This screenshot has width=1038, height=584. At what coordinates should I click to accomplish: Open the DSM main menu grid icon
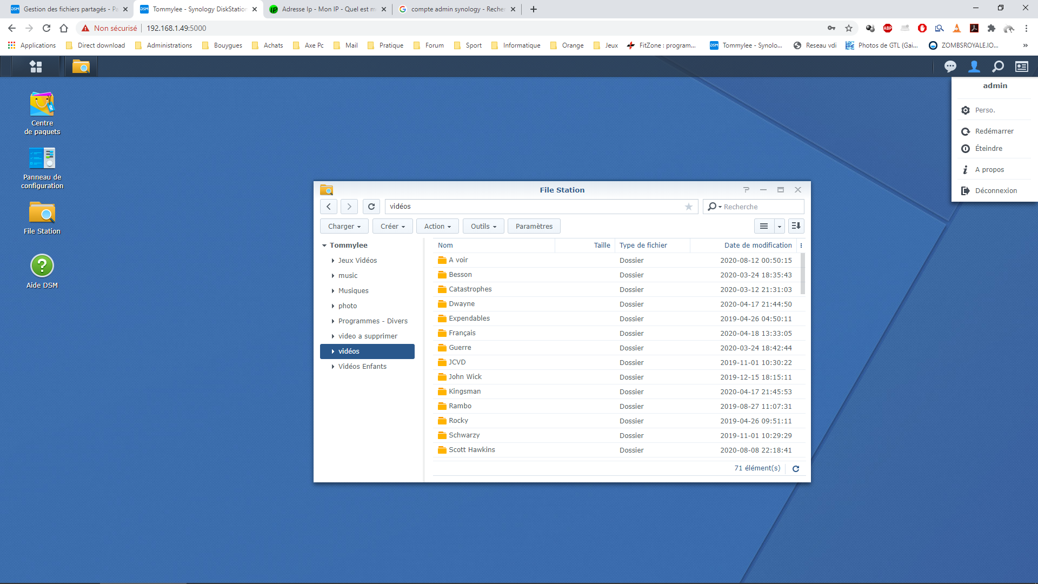point(36,67)
